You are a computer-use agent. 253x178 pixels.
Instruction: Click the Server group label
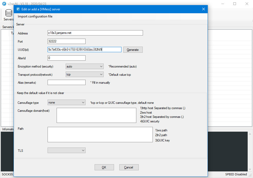pyautogui.click(x=20, y=24)
